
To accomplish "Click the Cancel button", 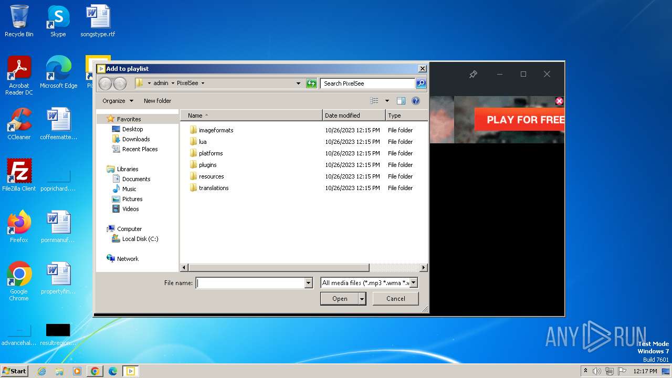I will [x=396, y=299].
